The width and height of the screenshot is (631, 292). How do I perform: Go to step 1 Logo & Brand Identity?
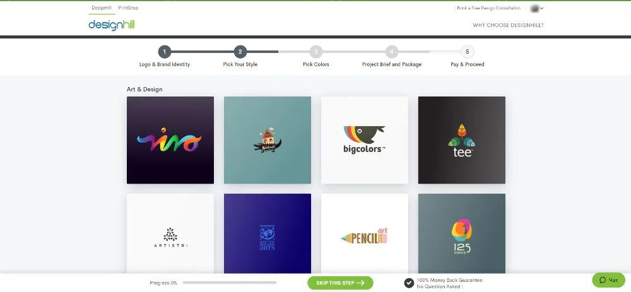pyautogui.click(x=164, y=52)
